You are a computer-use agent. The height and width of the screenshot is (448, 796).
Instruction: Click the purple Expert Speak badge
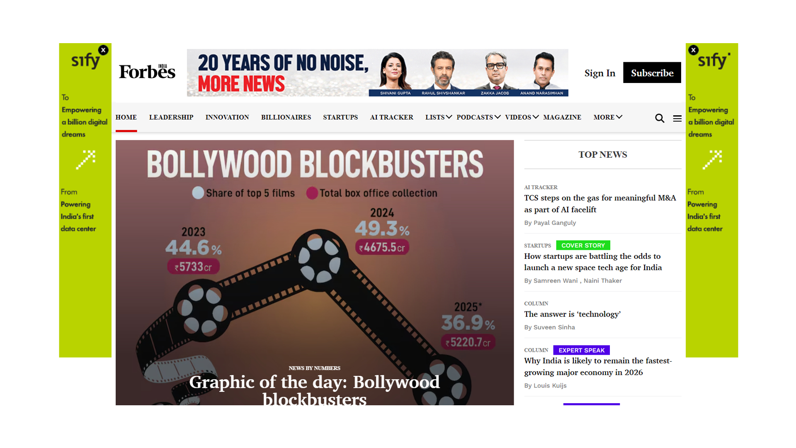(x=581, y=350)
